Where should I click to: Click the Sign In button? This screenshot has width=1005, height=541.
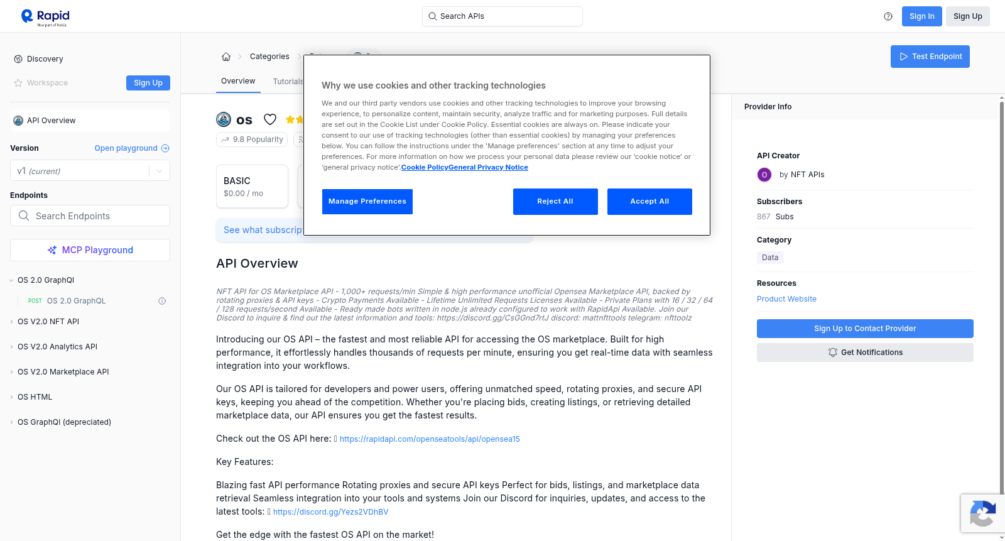pyautogui.click(x=921, y=16)
